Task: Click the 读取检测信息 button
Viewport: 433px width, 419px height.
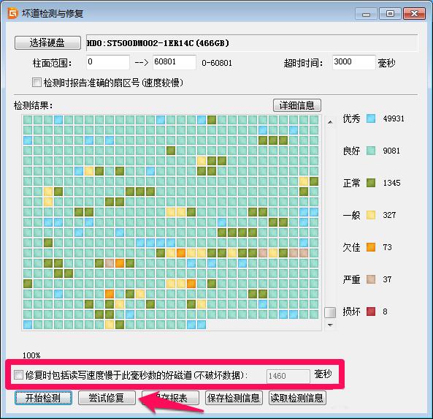Action: (297, 398)
